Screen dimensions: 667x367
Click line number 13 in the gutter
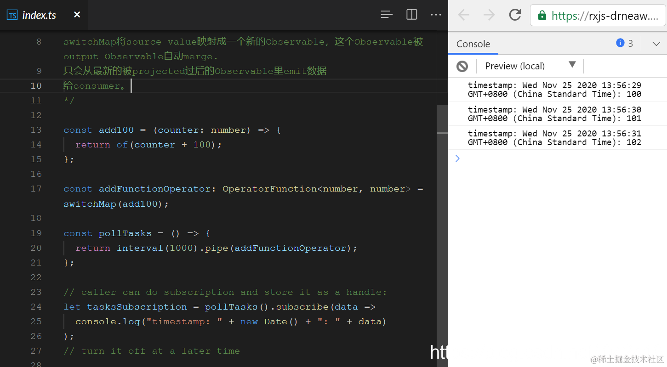36,130
